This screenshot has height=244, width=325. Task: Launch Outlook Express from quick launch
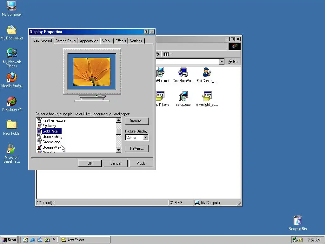40,240
